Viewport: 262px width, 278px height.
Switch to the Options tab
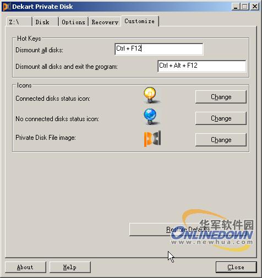[x=73, y=22]
